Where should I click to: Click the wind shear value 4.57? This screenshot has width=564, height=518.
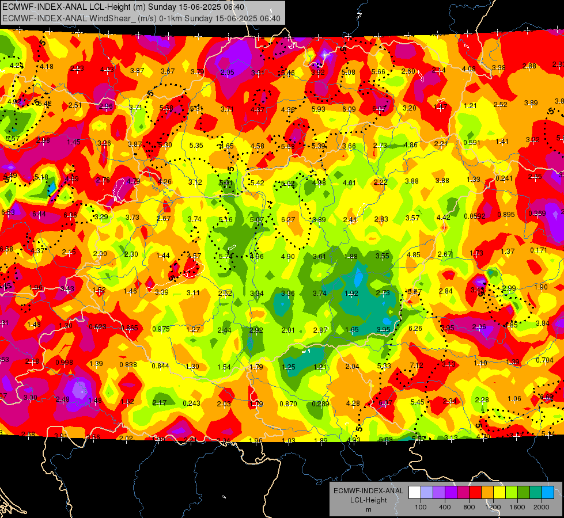194,256
